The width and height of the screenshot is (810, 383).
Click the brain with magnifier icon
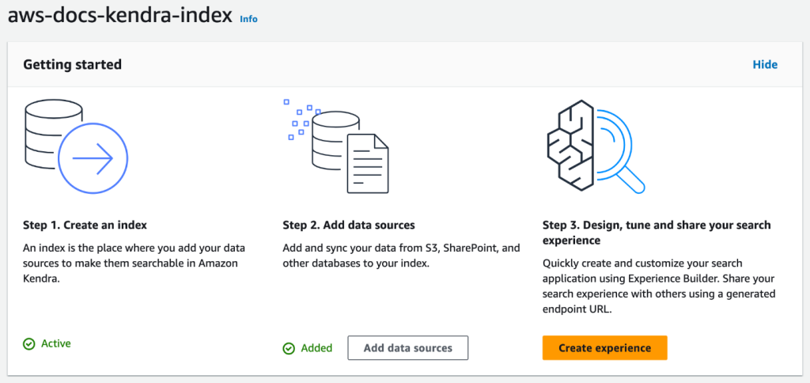[596, 146]
